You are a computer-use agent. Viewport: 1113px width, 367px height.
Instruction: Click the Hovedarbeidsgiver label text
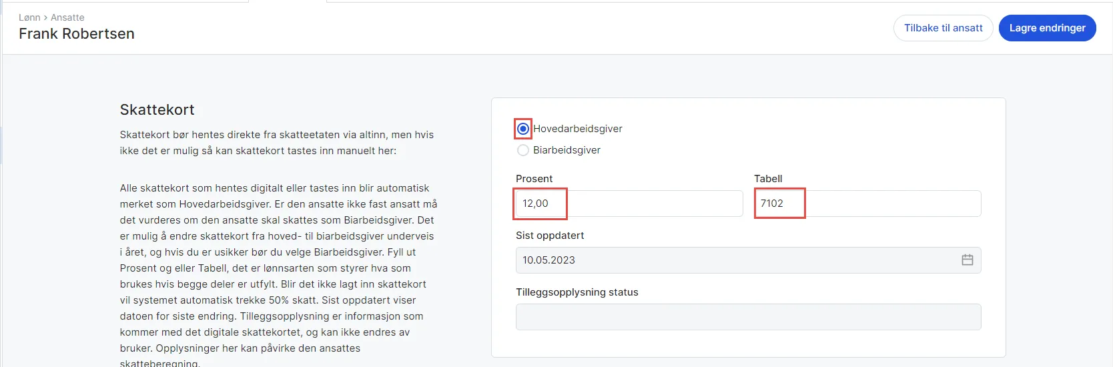[x=578, y=129]
